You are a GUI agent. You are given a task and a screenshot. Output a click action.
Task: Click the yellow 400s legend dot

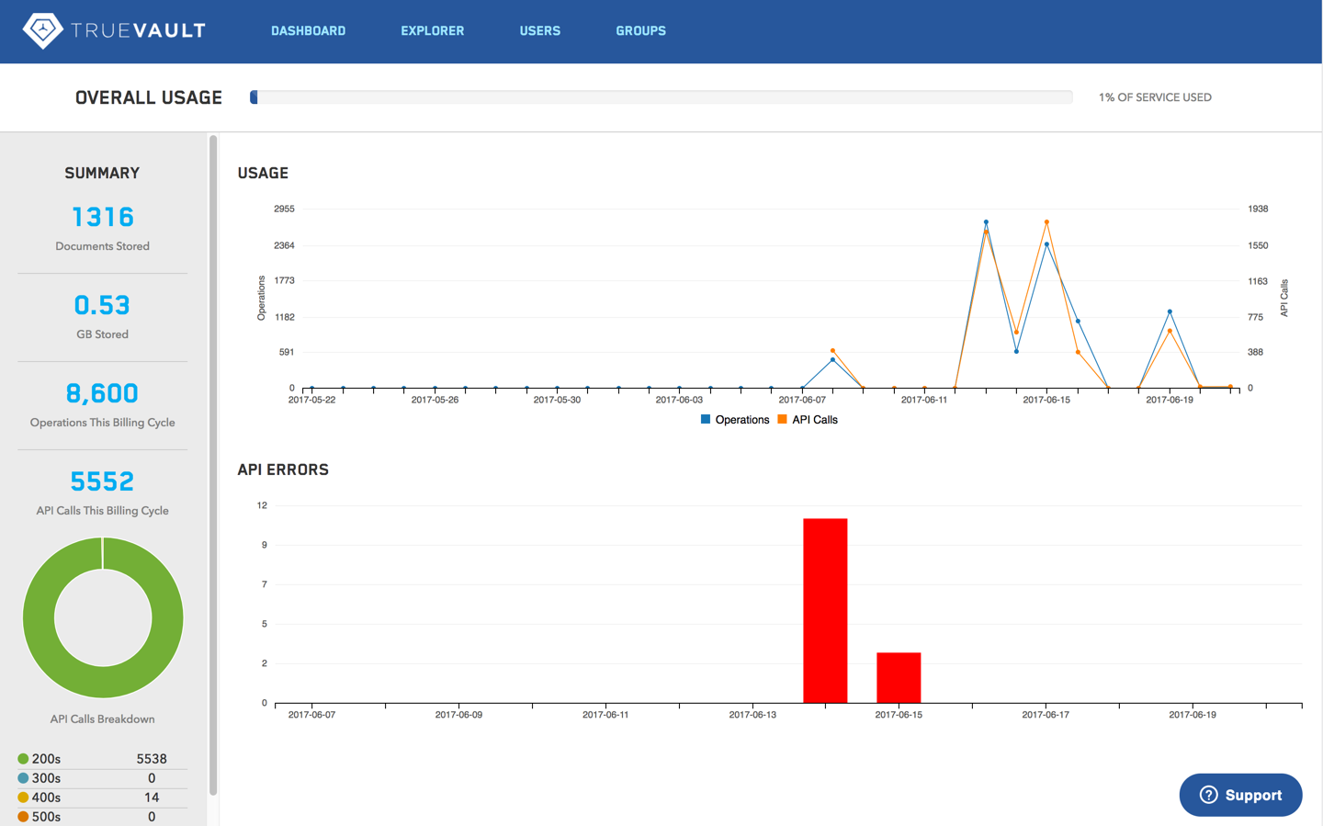click(23, 798)
